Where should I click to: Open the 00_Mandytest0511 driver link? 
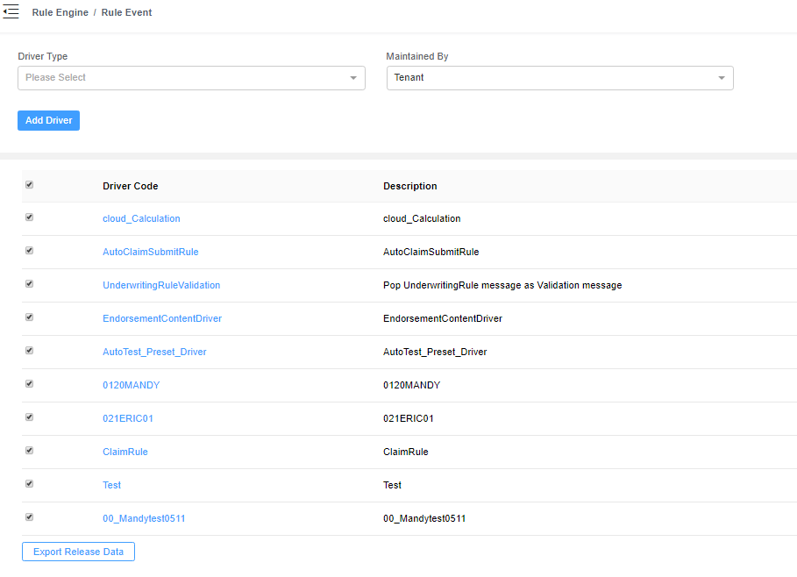coord(144,518)
